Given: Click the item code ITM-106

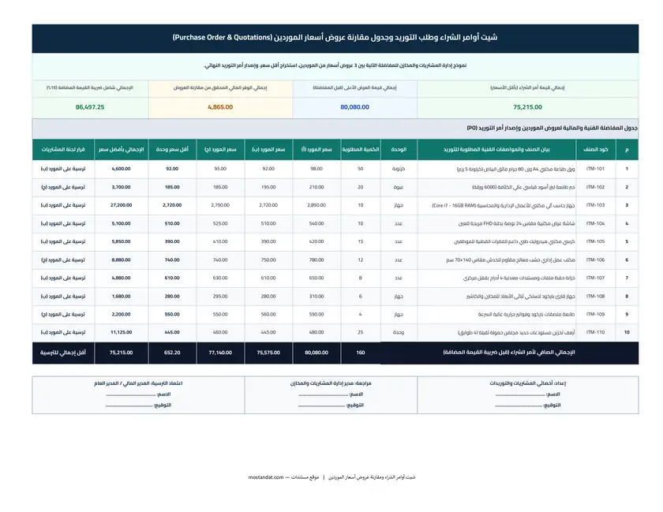Looking at the screenshot, I should click(595, 260).
